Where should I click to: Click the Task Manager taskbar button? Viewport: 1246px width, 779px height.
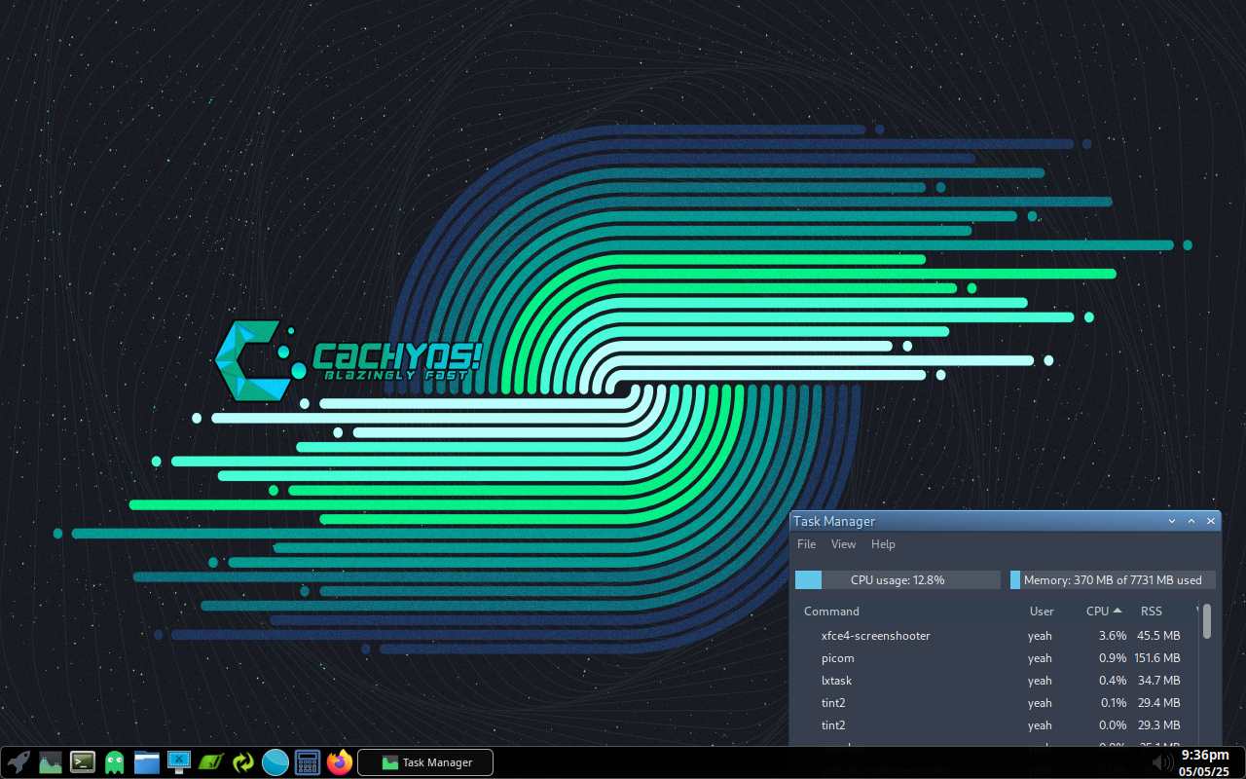click(x=425, y=762)
